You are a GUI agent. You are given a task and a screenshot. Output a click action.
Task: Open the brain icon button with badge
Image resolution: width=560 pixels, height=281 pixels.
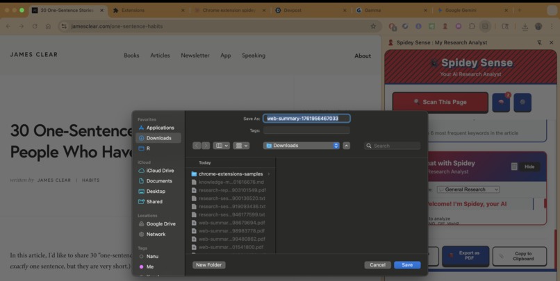tap(501, 103)
